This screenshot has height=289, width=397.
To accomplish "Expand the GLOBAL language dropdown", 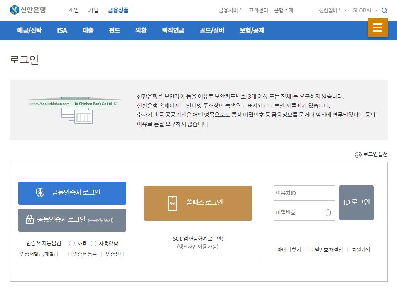I will tap(365, 10).
